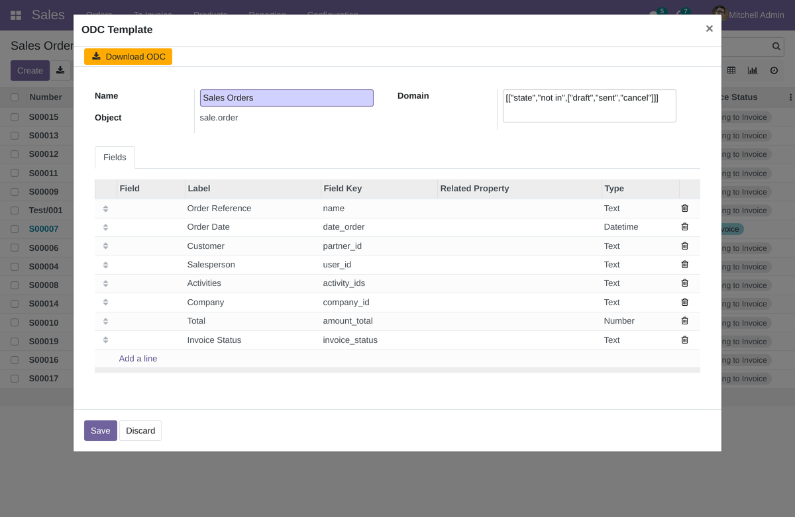Click into the Domain text area
The width and height of the screenshot is (795, 517).
tap(589, 106)
